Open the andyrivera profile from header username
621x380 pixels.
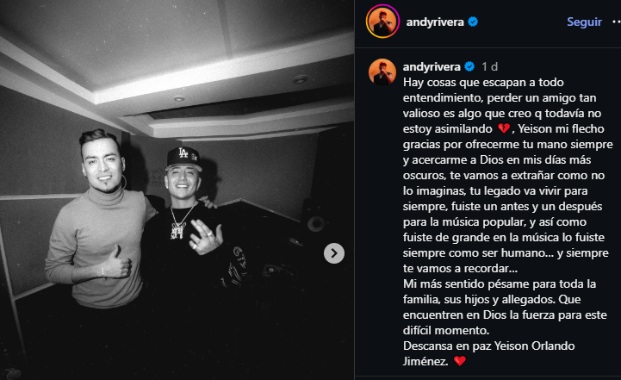tap(435, 22)
